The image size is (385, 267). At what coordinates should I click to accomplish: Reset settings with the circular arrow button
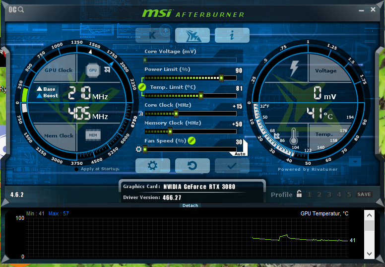(192, 166)
